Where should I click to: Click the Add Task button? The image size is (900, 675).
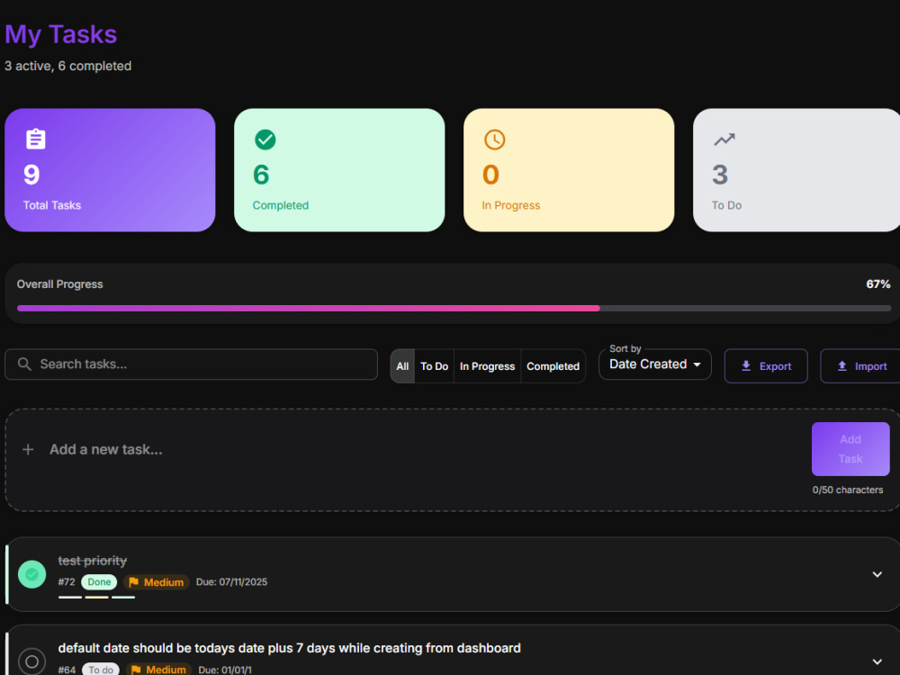[850, 449]
